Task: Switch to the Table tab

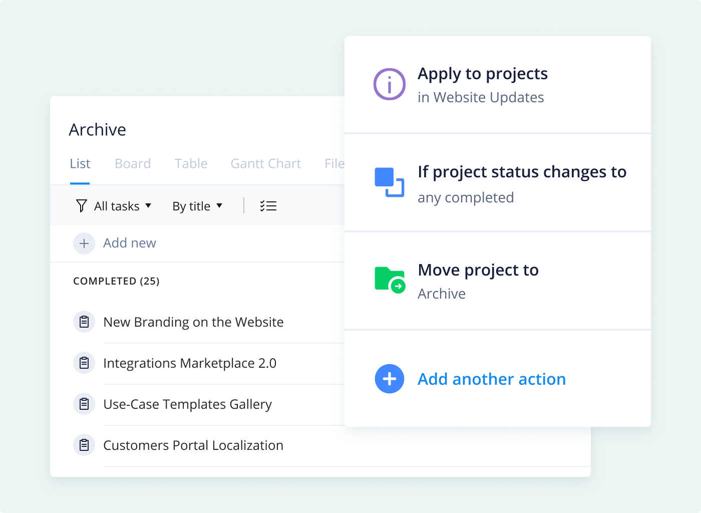Action: pos(191,164)
